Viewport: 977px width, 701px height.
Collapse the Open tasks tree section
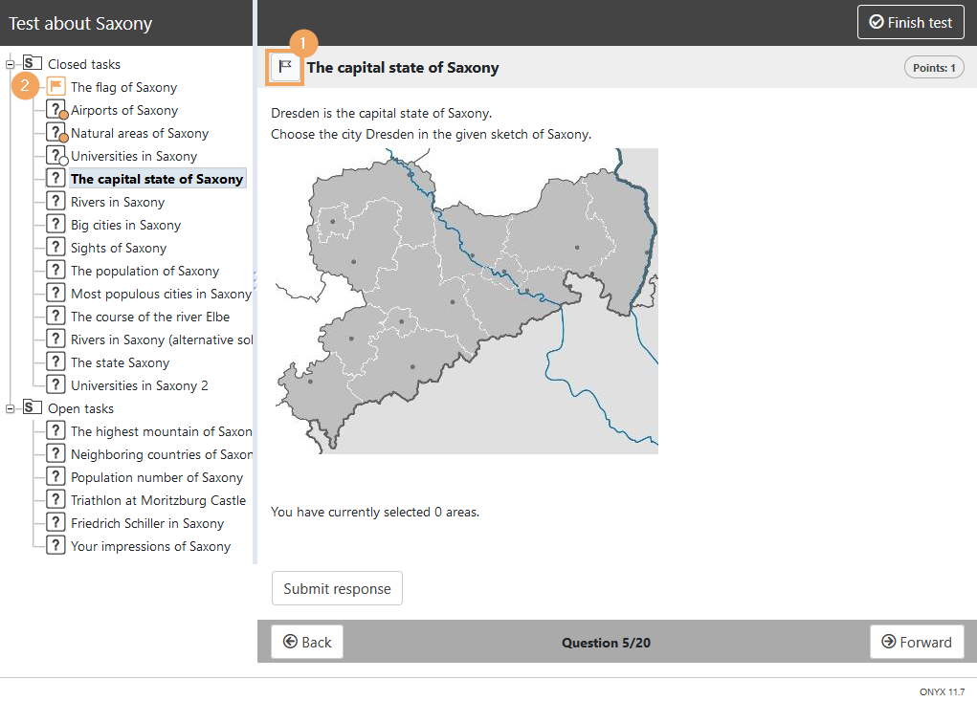coord(11,408)
